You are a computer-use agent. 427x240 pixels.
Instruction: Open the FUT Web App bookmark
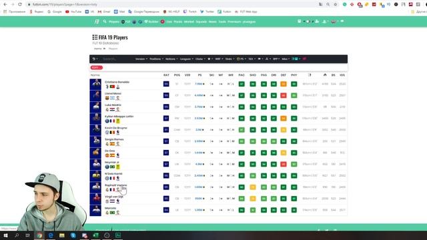[x=246, y=12]
